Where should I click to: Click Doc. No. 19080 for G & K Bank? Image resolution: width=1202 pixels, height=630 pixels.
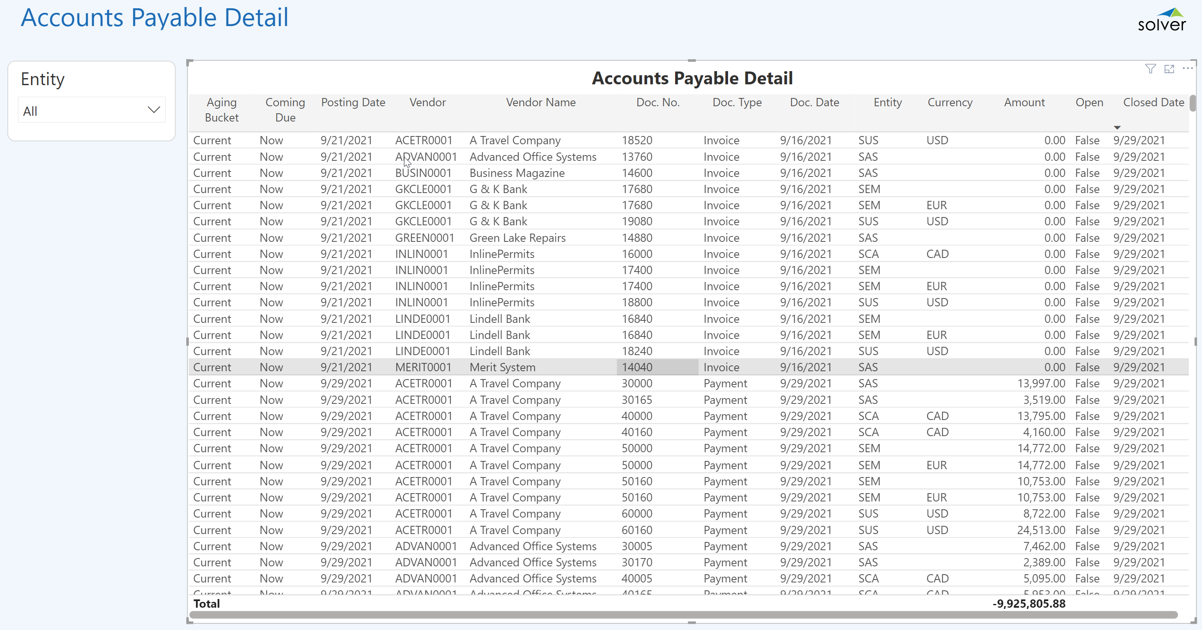[x=637, y=221]
